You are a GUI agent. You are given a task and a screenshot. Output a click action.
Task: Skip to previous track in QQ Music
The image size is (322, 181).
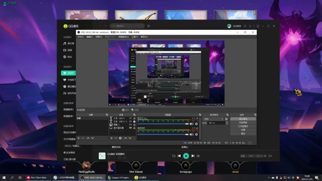[179, 156]
